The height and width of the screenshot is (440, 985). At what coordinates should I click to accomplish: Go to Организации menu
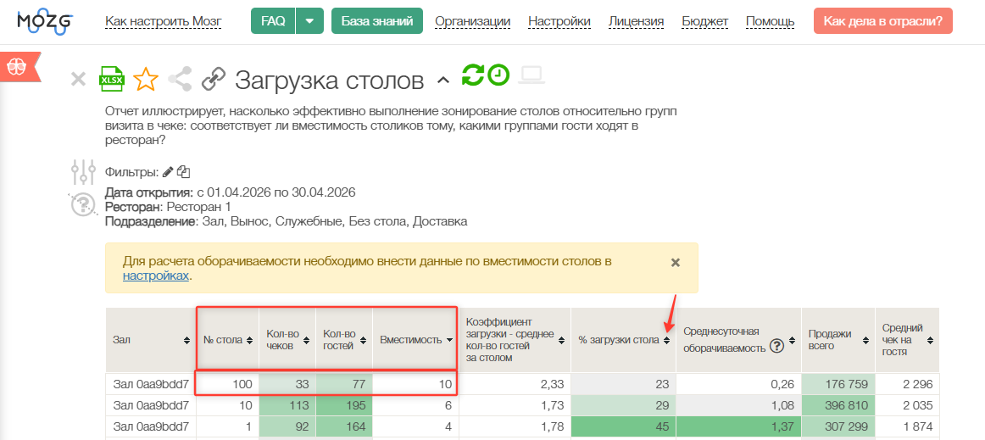[472, 21]
